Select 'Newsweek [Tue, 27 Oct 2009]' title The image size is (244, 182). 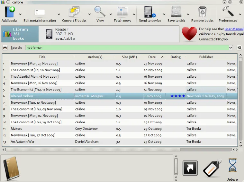click(x=33, y=135)
